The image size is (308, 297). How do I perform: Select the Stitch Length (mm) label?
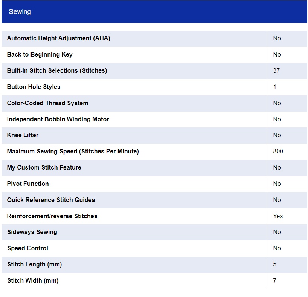(34, 265)
